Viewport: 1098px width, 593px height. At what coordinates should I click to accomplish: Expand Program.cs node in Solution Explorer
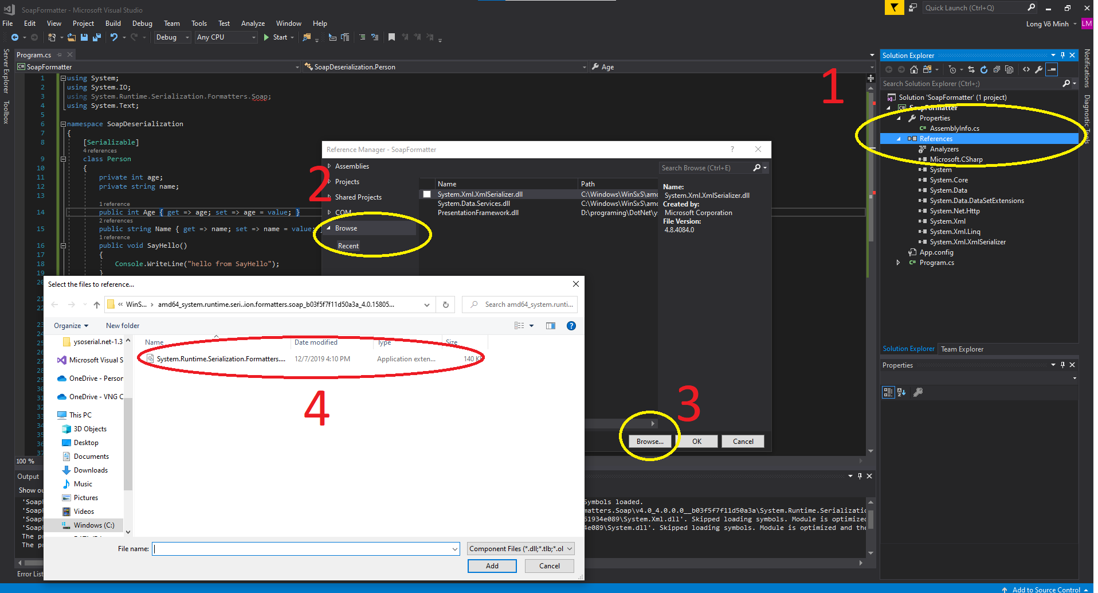click(x=899, y=263)
